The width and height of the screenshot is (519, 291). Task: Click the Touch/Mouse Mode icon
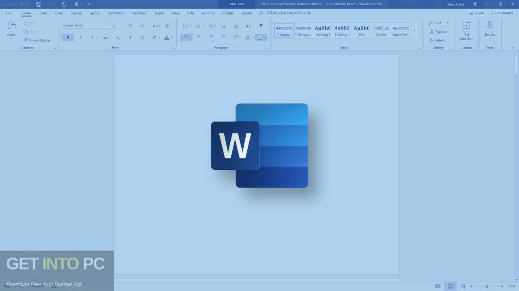pyautogui.click(x=77, y=4)
